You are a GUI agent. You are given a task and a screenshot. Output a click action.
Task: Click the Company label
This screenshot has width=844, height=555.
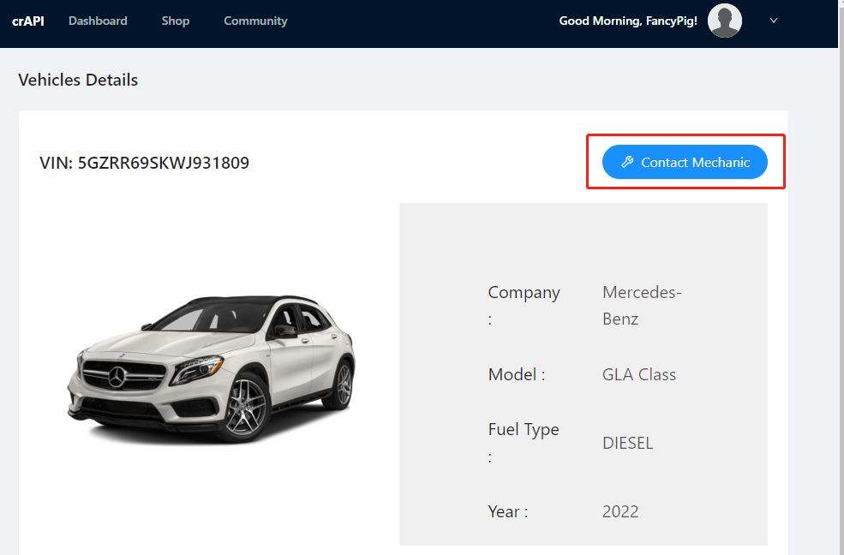pos(524,306)
